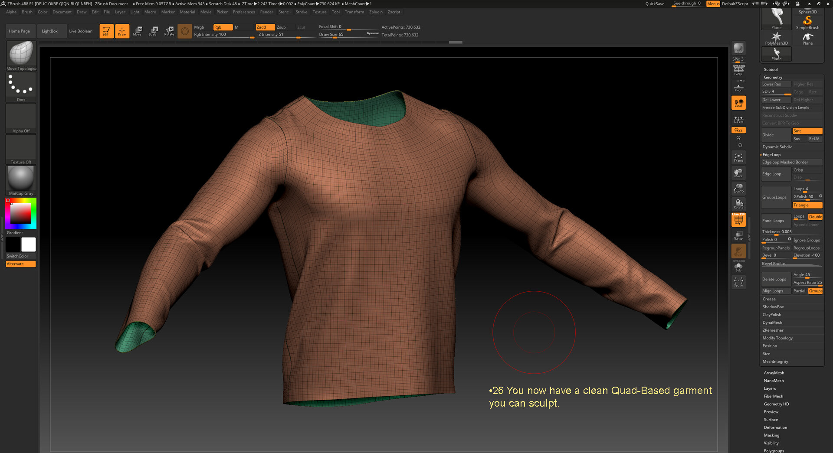Click QuickSave to save the session
This screenshot has height=453, width=833.
point(655,3)
